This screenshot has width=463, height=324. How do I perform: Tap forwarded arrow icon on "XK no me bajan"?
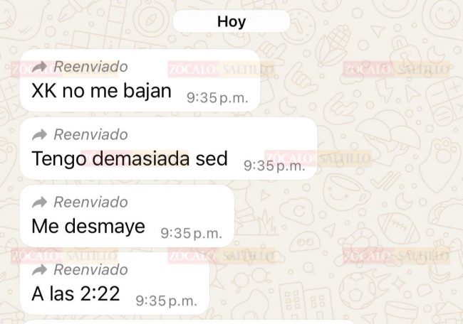(x=39, y=67)
